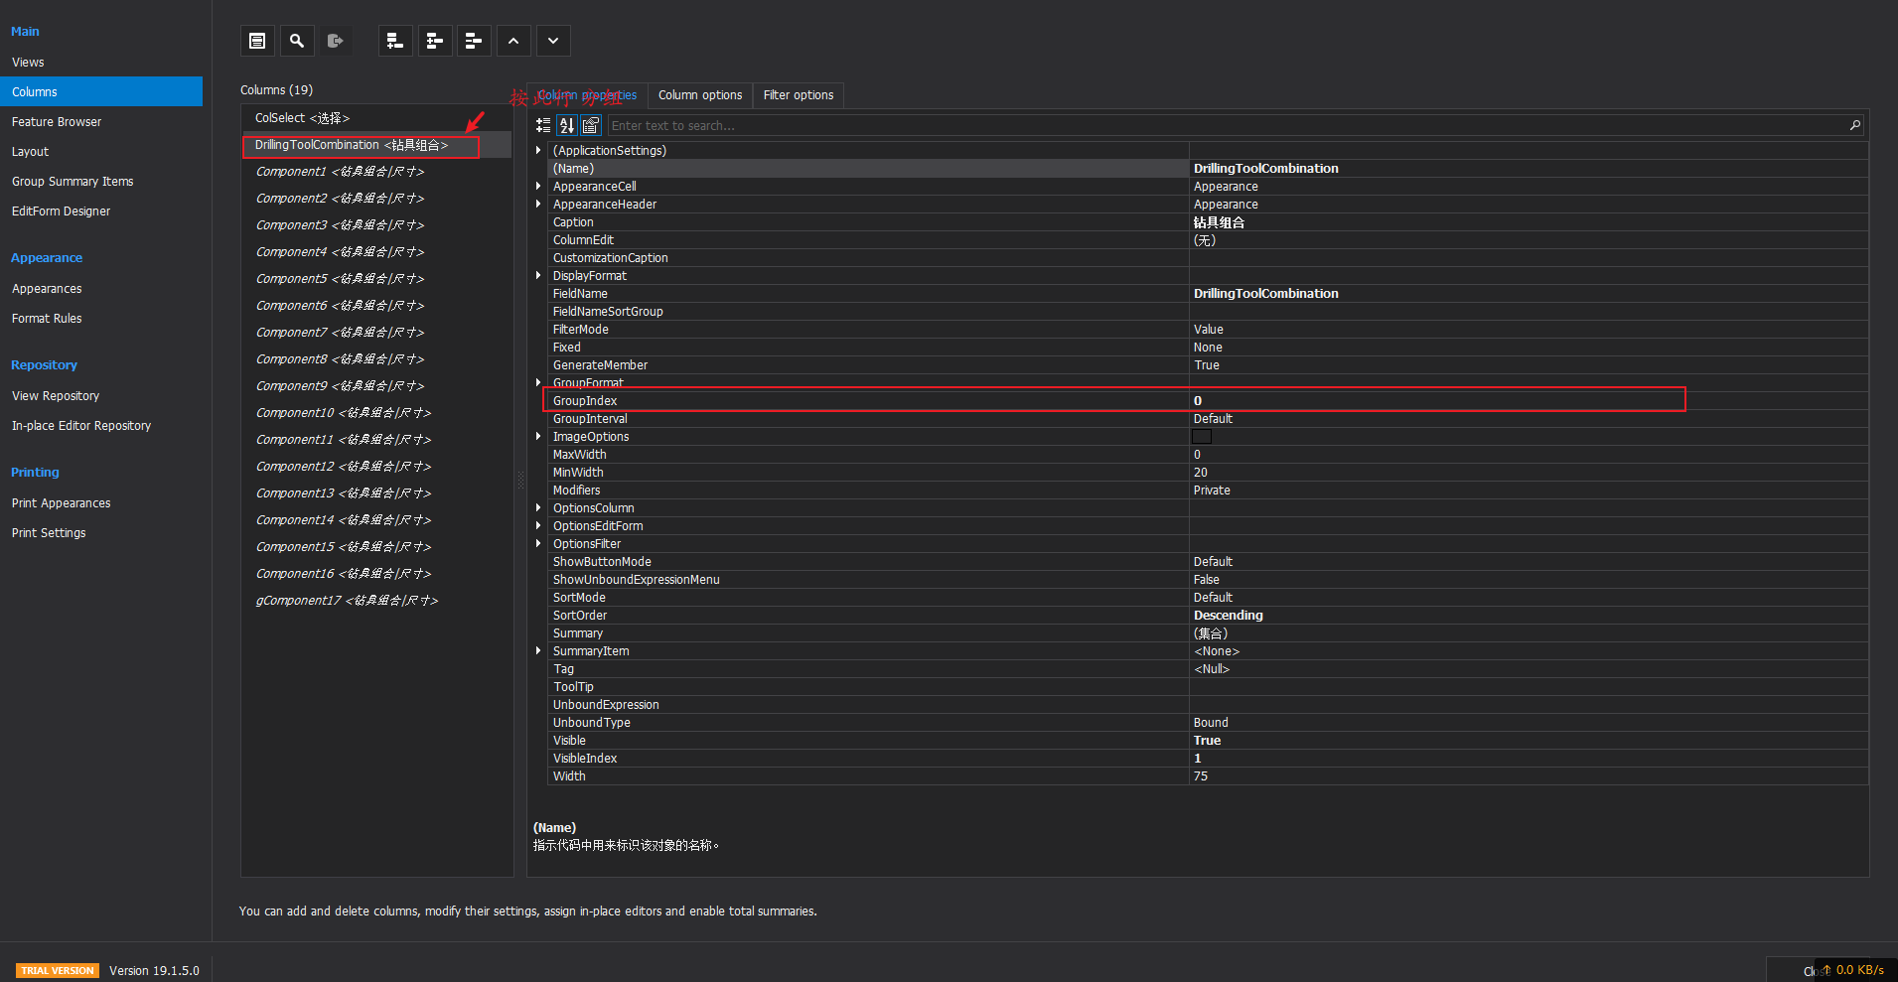Click the magnifier search toolbar icon
1898x982 pixels.
click(297, 41)
